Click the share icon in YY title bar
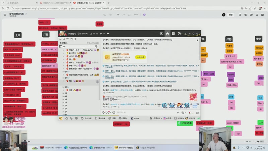 click(105, 34)
